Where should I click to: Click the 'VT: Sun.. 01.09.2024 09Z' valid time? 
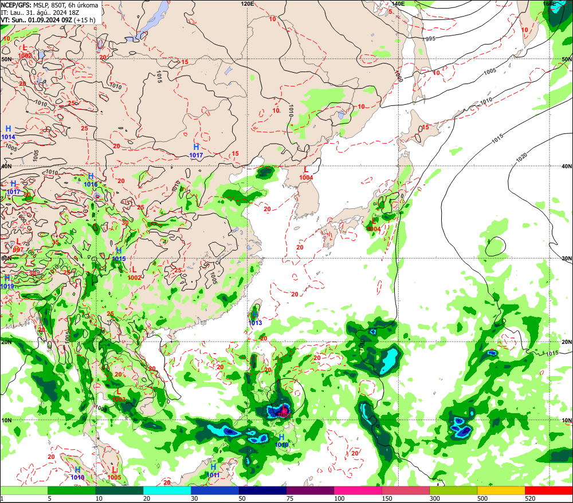(37, 20)
